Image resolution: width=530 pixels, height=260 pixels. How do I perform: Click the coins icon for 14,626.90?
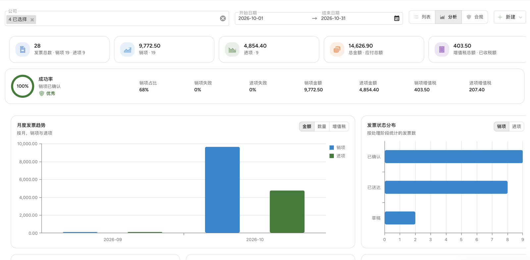(337, 50)
